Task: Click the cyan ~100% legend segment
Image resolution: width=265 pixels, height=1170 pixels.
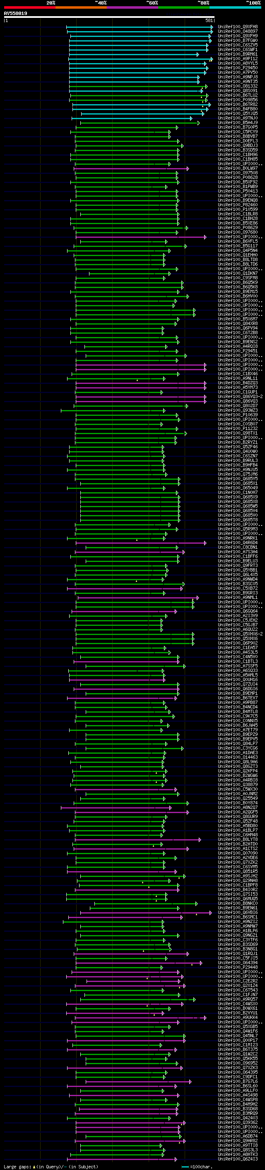Action: tap(236, 7)
